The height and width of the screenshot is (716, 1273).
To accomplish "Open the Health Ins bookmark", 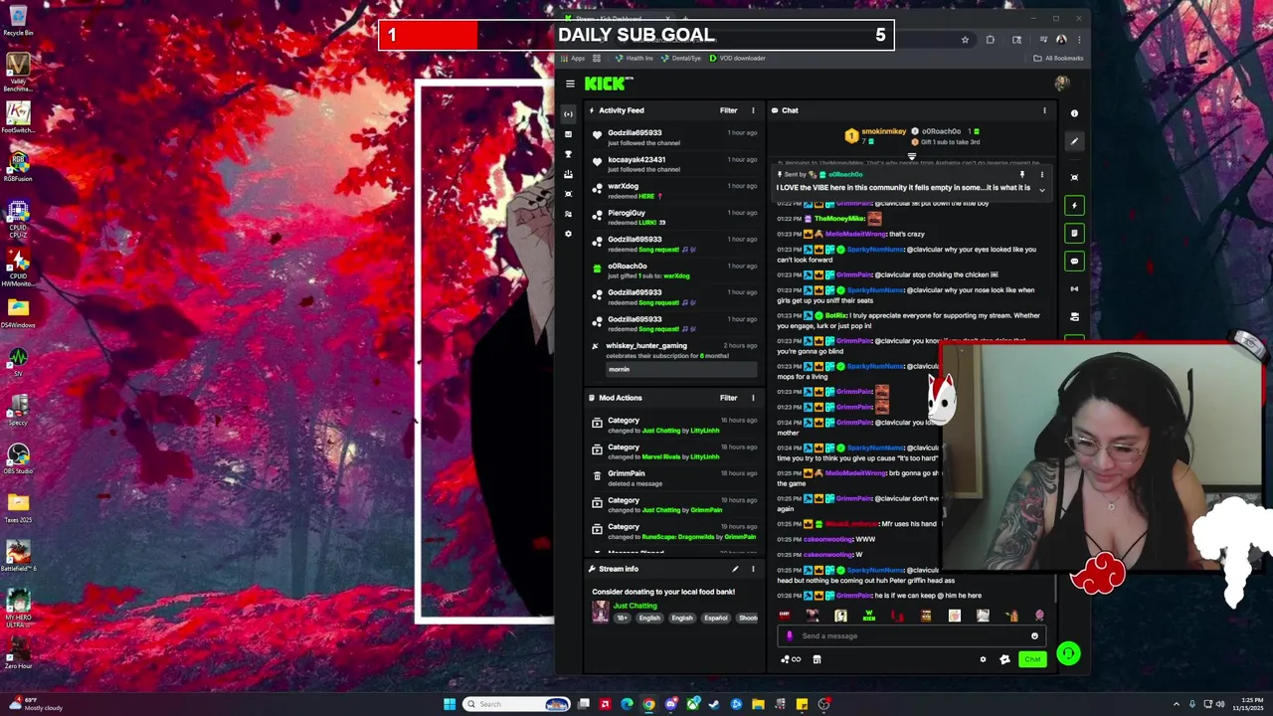I will tap(635, 59).
